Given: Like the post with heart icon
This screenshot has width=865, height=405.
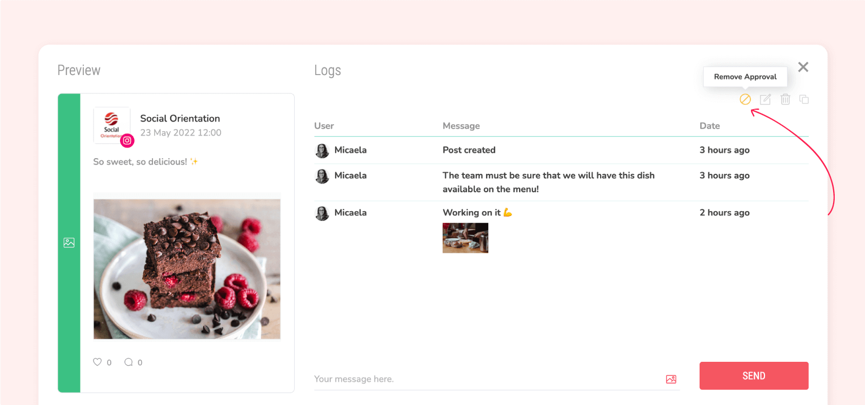Looking at the screenshot, I should pos(97,362).
